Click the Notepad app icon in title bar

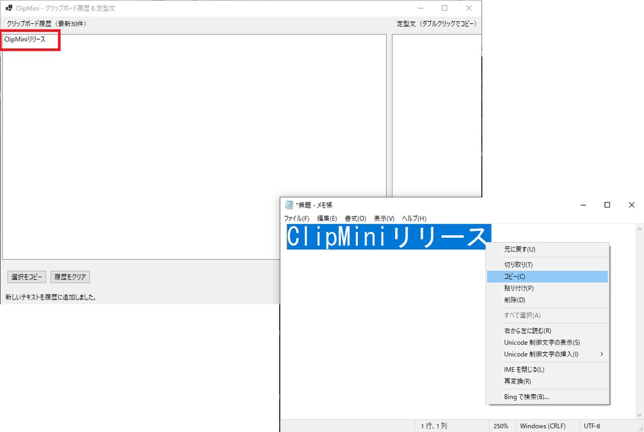289,205
